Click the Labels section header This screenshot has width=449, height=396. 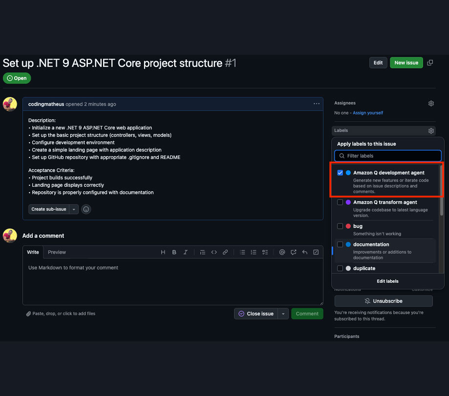tap(341, 131)
